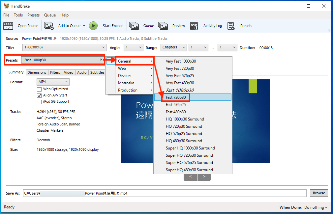Select the Fast 576p25 preset
Viewport: 333px width, 214px height.
[193, 105]
